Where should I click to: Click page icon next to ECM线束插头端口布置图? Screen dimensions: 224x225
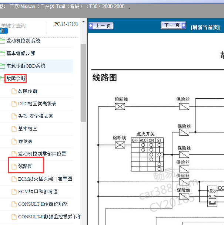point(14,179)
